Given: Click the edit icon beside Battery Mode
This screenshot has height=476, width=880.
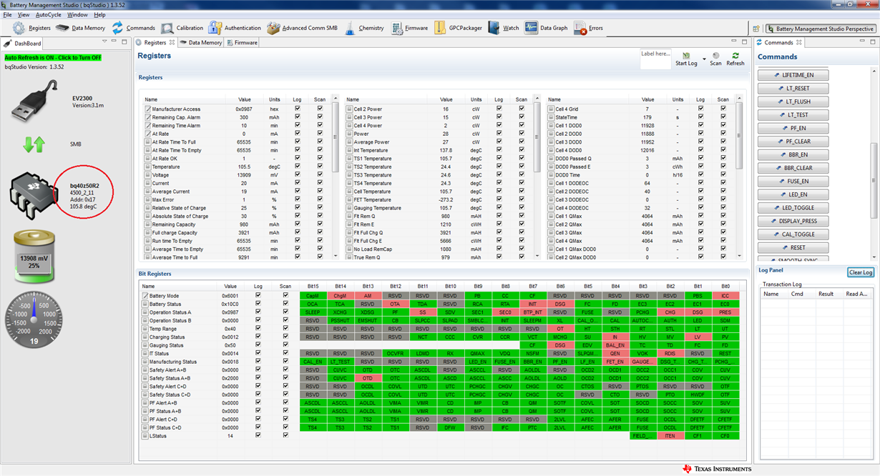Looking at the screenshot, I should click(147, 295).
